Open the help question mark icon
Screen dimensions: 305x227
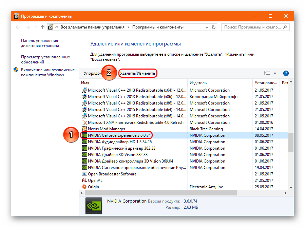click(286, 73)
